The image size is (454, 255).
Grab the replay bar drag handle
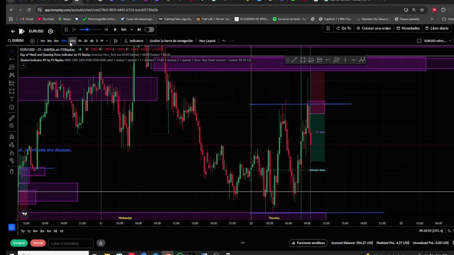pos(66,30)
